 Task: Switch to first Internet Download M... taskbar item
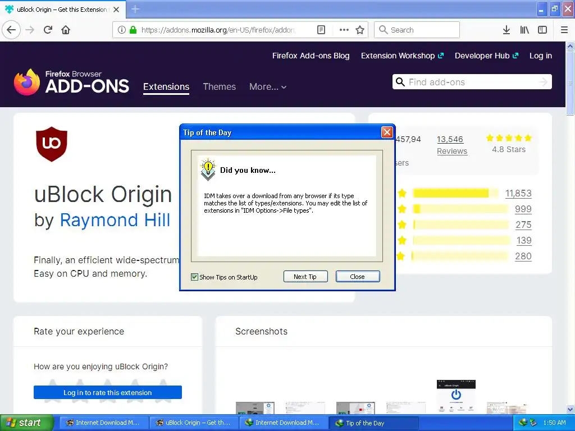[103, 423]
